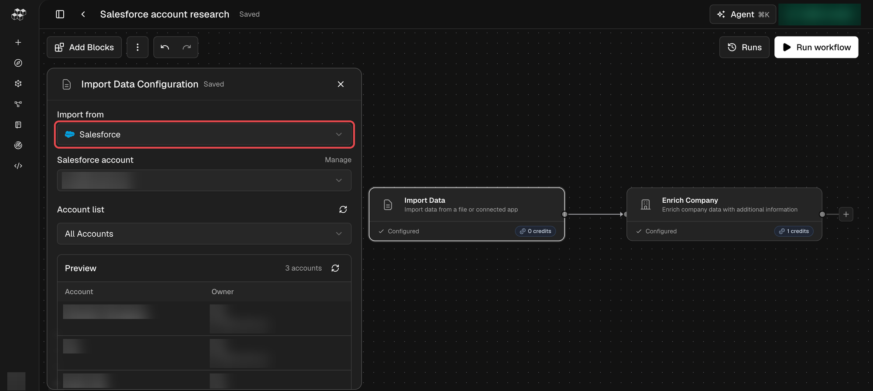Click the workflow title Salesforce account research

click(165, 14)
